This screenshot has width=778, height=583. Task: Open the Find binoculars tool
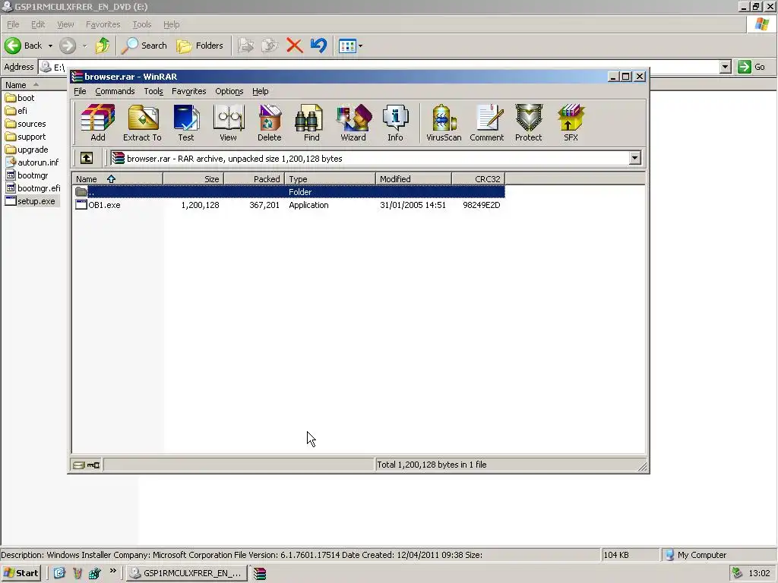click(x=311, y=123)
